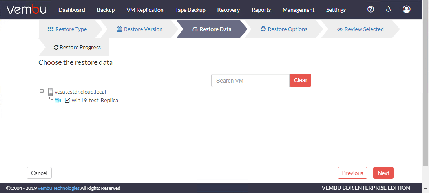Collapse the vcsatestdr.cloud.local tree node
The height and width of the screenshot is (193, 429).
click(42, 91)
